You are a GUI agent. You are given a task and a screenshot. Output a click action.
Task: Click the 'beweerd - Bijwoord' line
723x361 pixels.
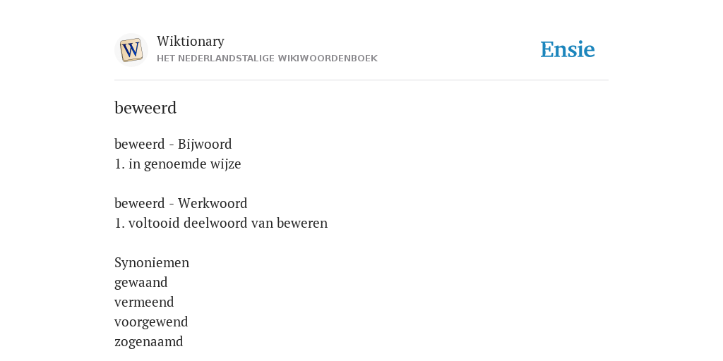tap(173, 144)
